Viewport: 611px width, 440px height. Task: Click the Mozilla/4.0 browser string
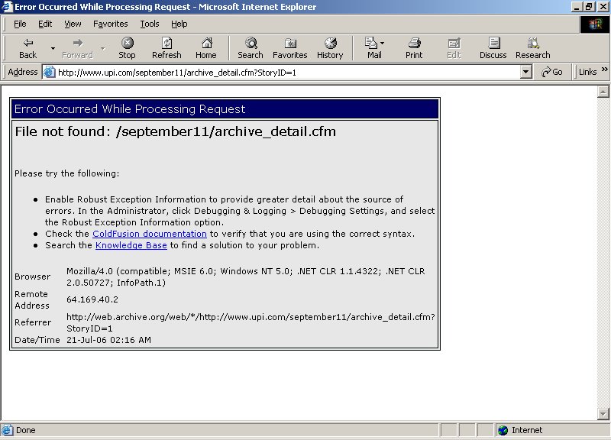tap(245, 277)
